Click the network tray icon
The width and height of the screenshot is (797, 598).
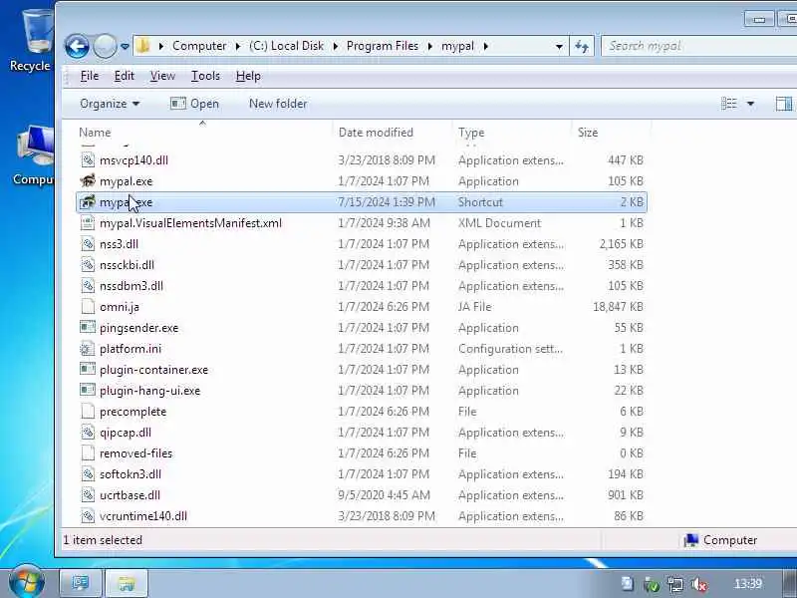pyautogui.click(x=675, y=584)
